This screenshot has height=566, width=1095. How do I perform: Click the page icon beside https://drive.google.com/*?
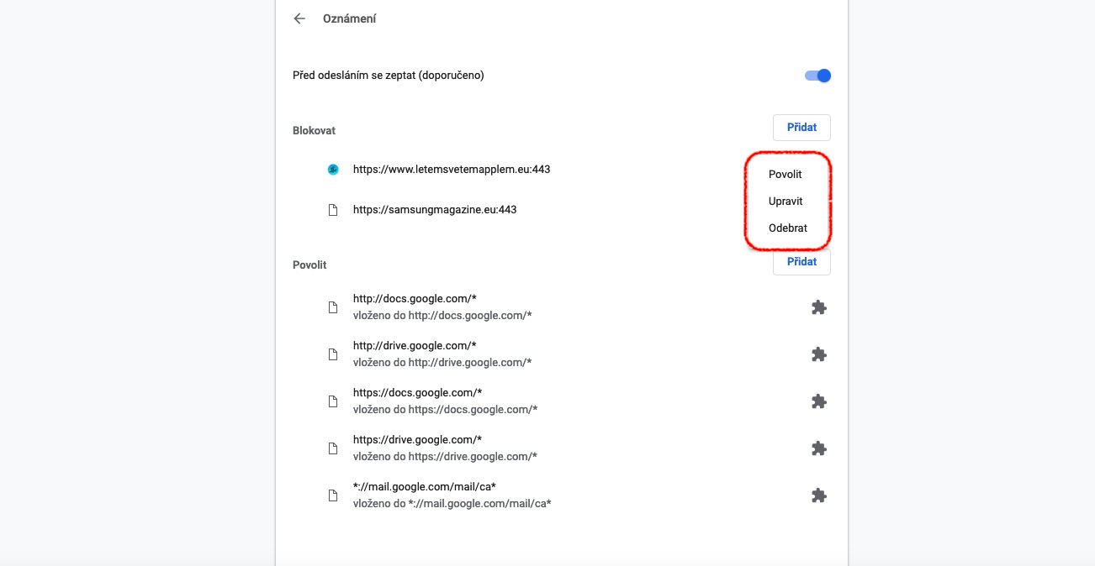(333, 448)
